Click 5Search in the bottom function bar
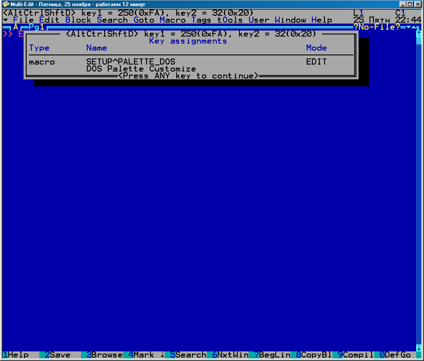This screenshot has height=361, width=424. [188, 355]
